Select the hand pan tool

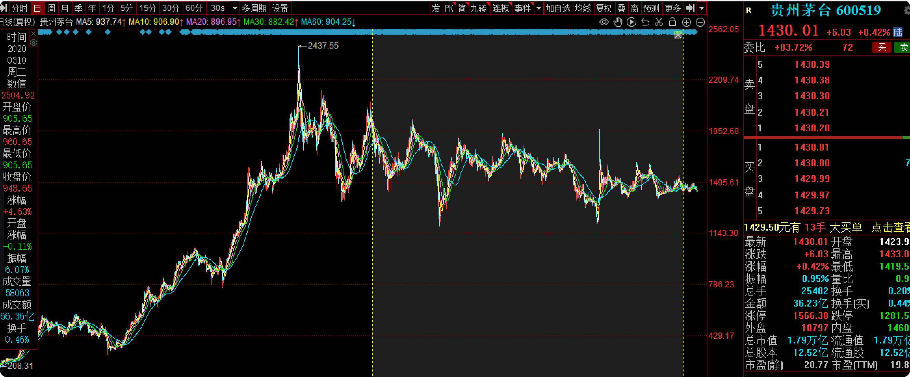618,22
